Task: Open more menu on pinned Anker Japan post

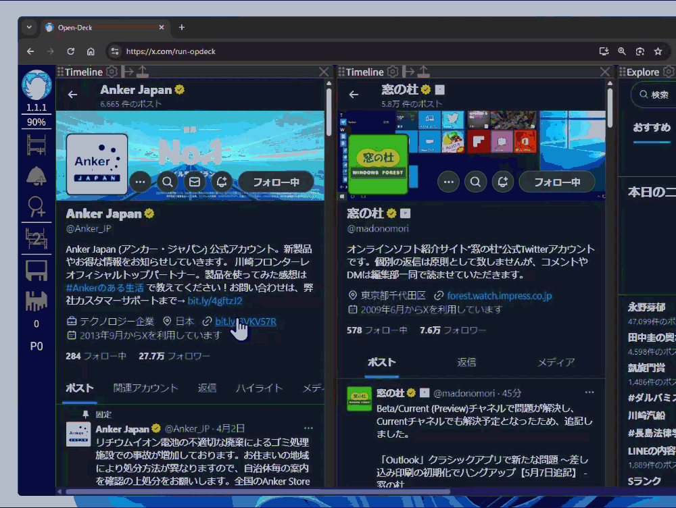Action: 308,428
